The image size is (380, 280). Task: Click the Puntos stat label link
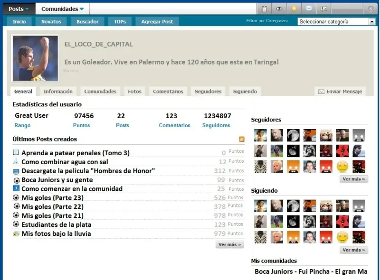coord(81,125)
